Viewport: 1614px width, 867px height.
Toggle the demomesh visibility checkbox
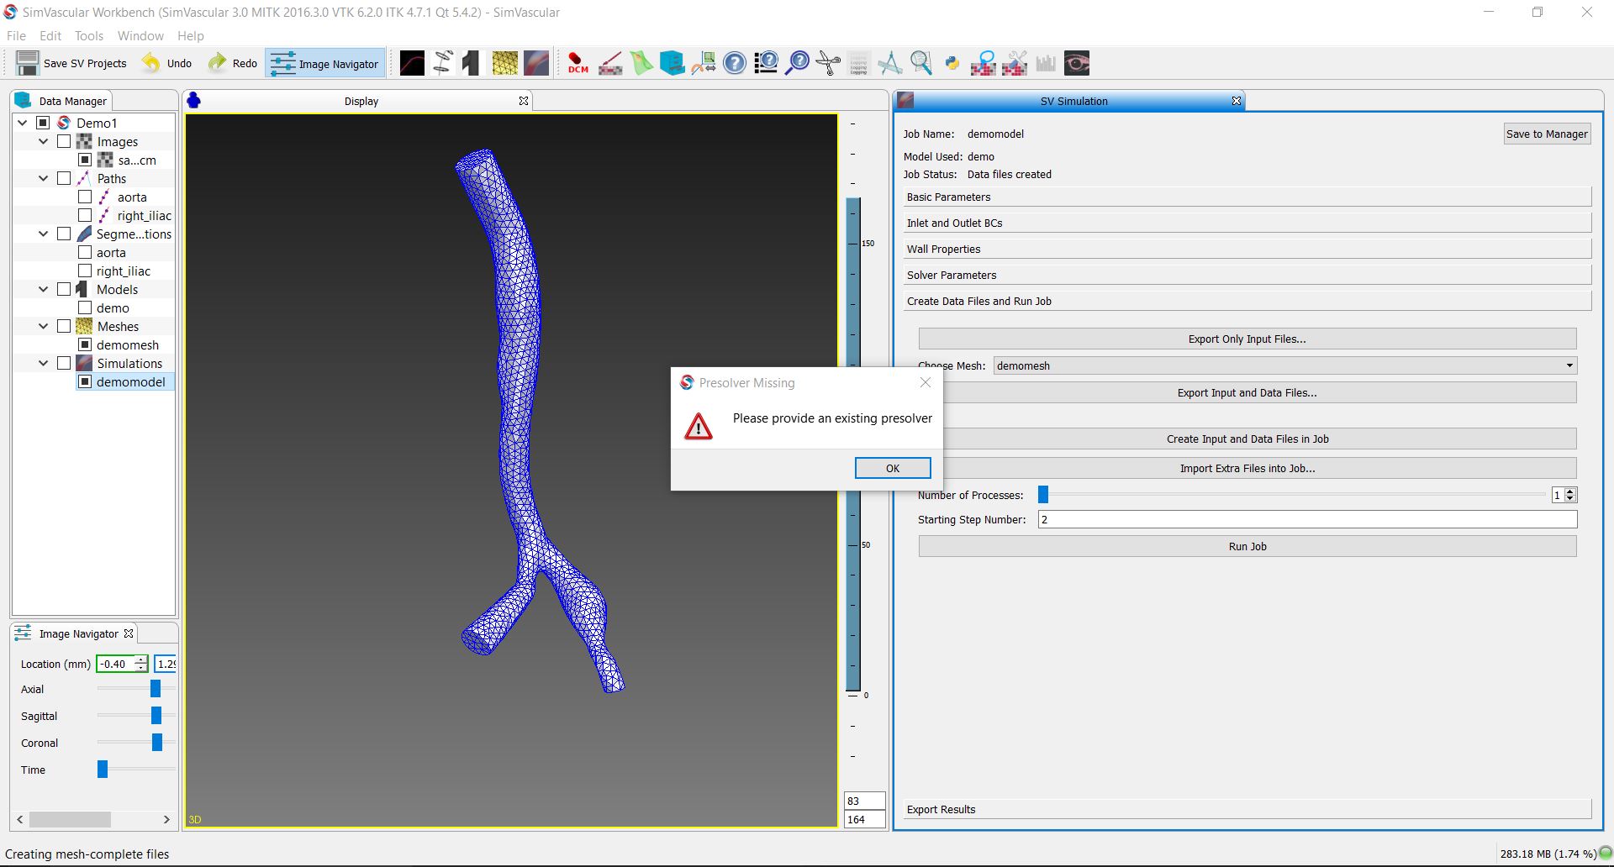coord(85,344)
